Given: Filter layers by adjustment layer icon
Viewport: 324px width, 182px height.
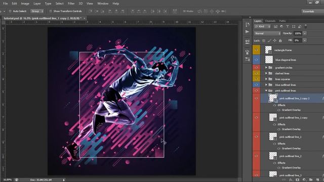Looking at the screenshot, I should [281, 26].
